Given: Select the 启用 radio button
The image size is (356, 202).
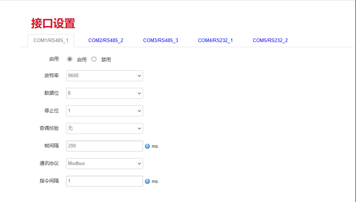Looking at the screenshot, I should click(70, 59).
